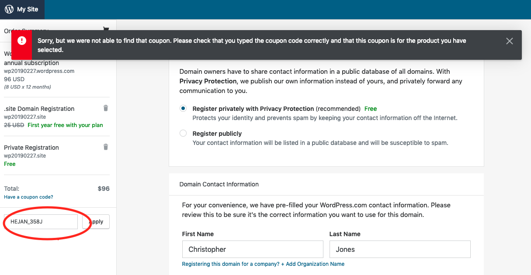Click the coupon code input field
Screen dimensions: 531x275
(41, 222)
